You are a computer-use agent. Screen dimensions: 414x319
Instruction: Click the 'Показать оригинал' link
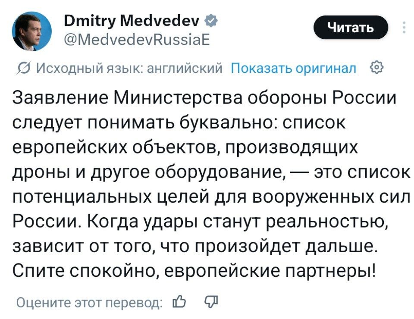(294, 68)
